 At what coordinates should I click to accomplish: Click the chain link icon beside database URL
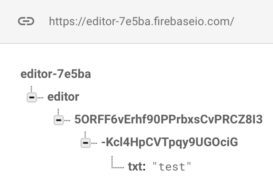coord(26,22)
